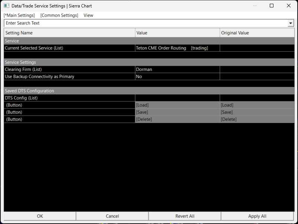Click the Setting Name column header

pyautogui.click(x=69, y=33)
